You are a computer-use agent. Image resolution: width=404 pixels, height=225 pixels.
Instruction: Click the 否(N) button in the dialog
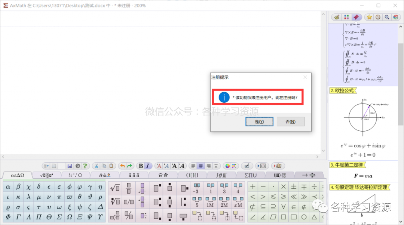[x=290, y=121]
